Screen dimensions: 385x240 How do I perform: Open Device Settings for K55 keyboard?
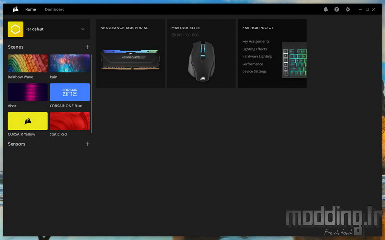(254, 71)
